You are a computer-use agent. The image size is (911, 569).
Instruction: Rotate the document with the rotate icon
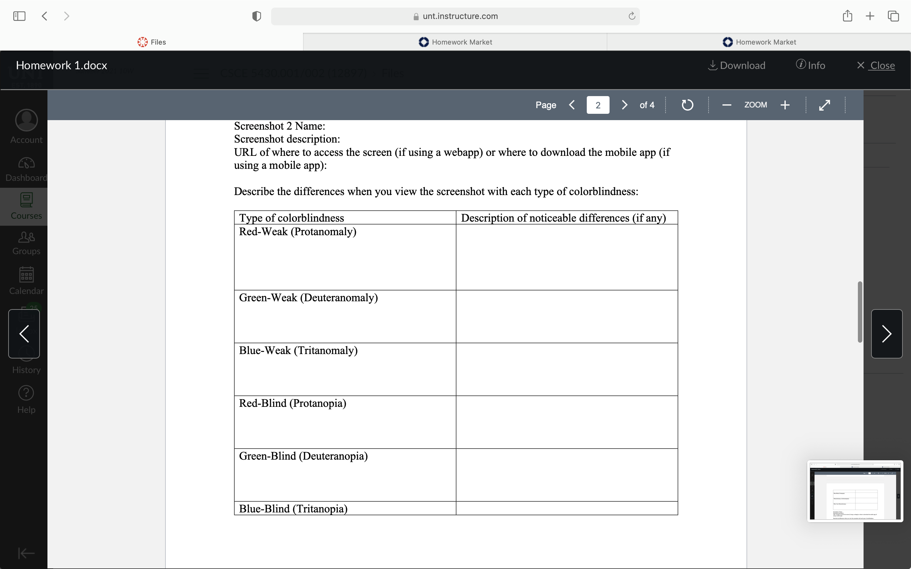[687, 105]
